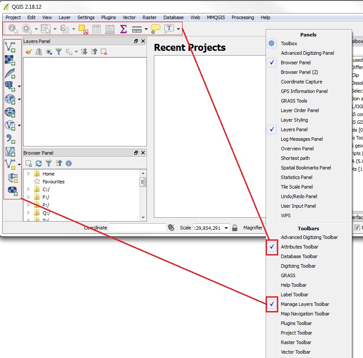The height and width of the screenshot is (358, 363).
Task: Open the Attribute Table
Action: tap(97, 29)
